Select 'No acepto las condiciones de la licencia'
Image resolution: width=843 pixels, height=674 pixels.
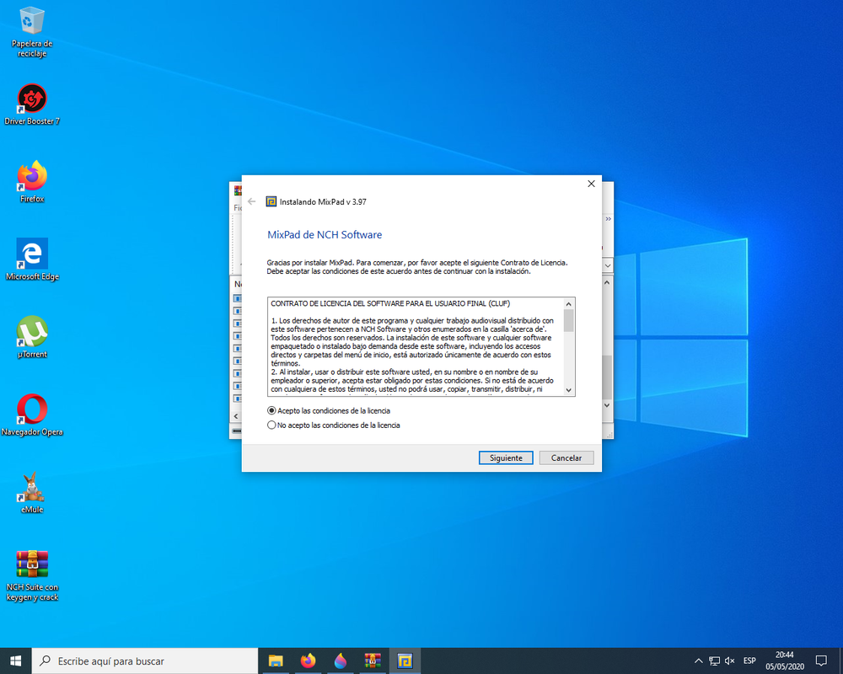[x=333, y=425]
